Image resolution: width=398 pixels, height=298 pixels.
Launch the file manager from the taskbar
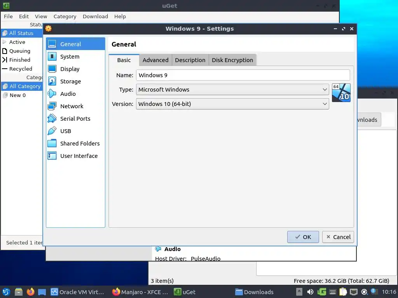[19, 292]
